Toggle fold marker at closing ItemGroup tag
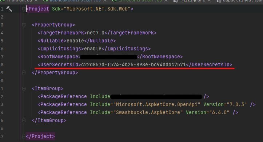Viewport: 263px width, 142px height. (24, 120)
